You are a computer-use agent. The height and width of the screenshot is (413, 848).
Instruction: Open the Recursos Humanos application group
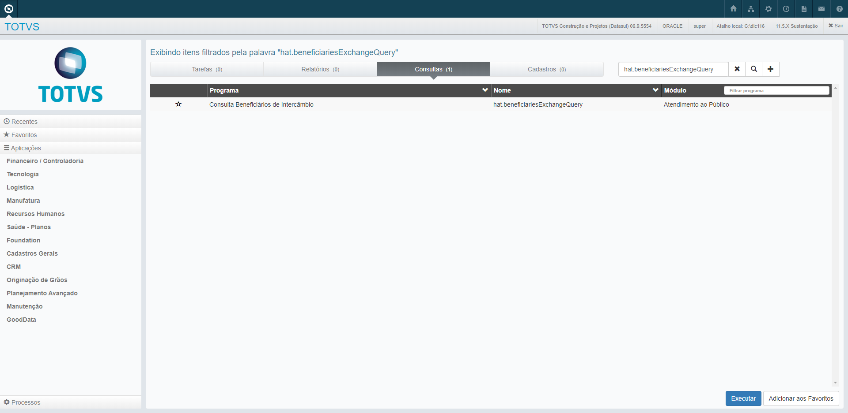pyautogui.click(x=36, y=214)
